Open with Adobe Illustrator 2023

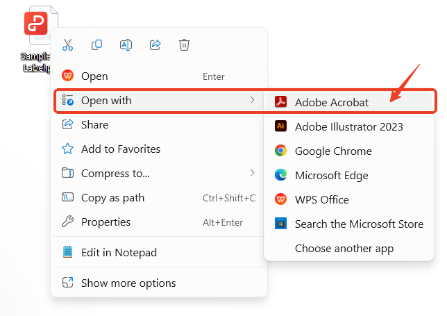point(350,126)
